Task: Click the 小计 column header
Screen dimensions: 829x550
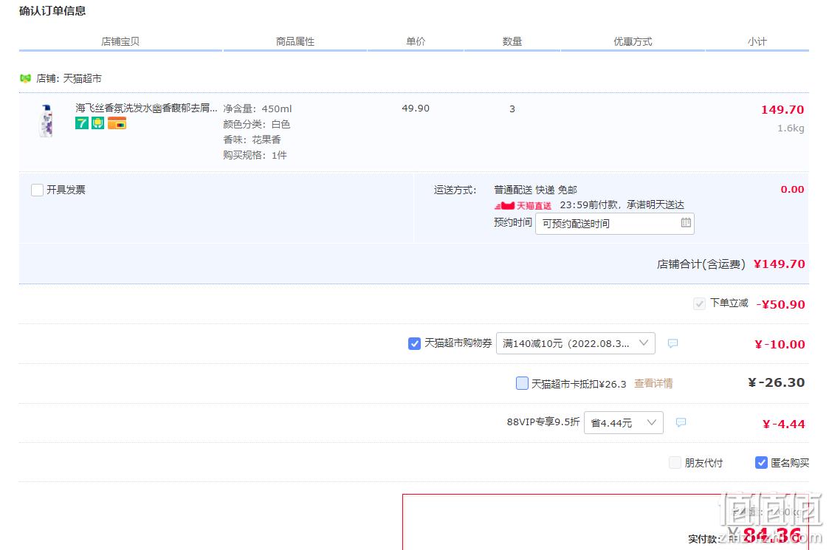Action: (757, 41)
